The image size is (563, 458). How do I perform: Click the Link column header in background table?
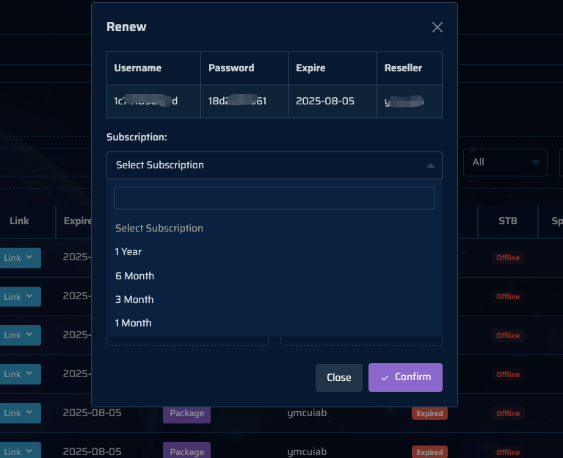point(19,221)
